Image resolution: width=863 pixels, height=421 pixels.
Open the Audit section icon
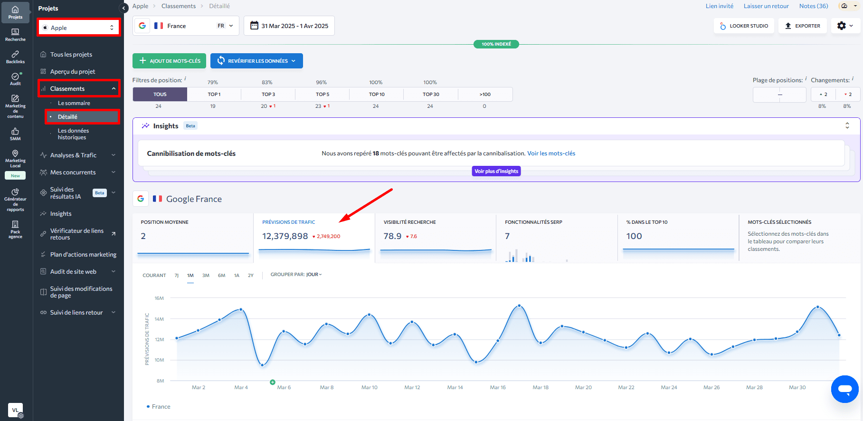15,79
